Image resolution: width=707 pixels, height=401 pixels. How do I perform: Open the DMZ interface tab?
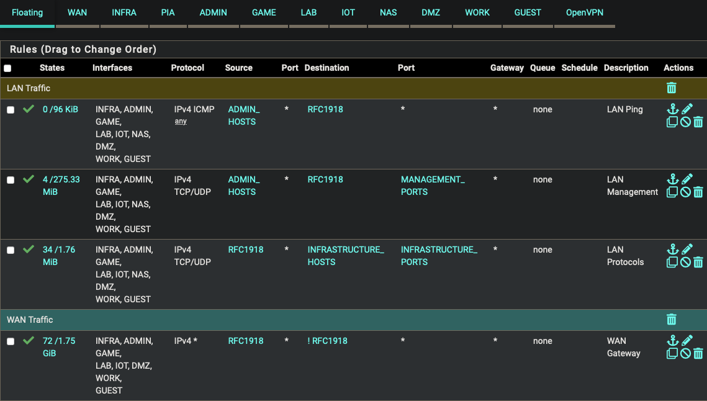(x=431, y=12)
